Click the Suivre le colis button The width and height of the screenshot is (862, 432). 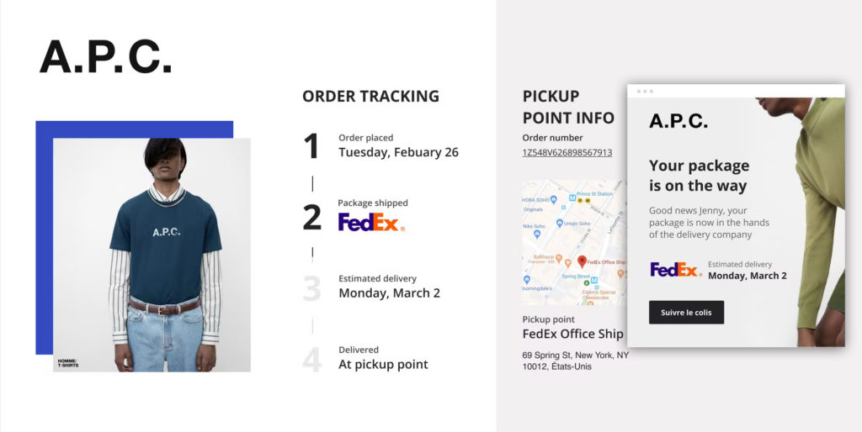point(686,313)
